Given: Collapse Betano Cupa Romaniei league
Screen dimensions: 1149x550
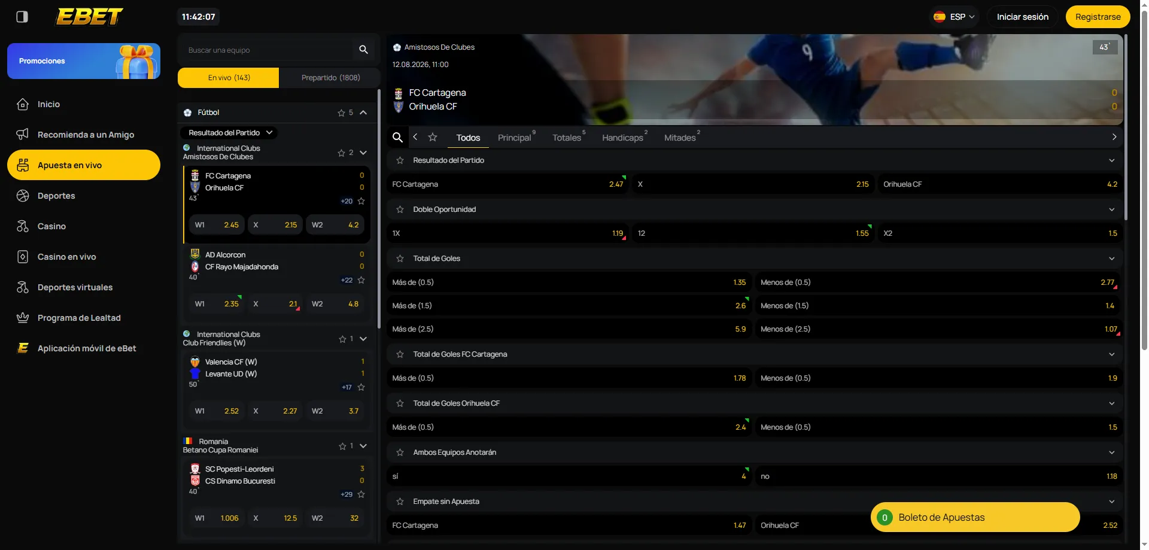Looking at the screenshot, I should click(x=363, y=446).
